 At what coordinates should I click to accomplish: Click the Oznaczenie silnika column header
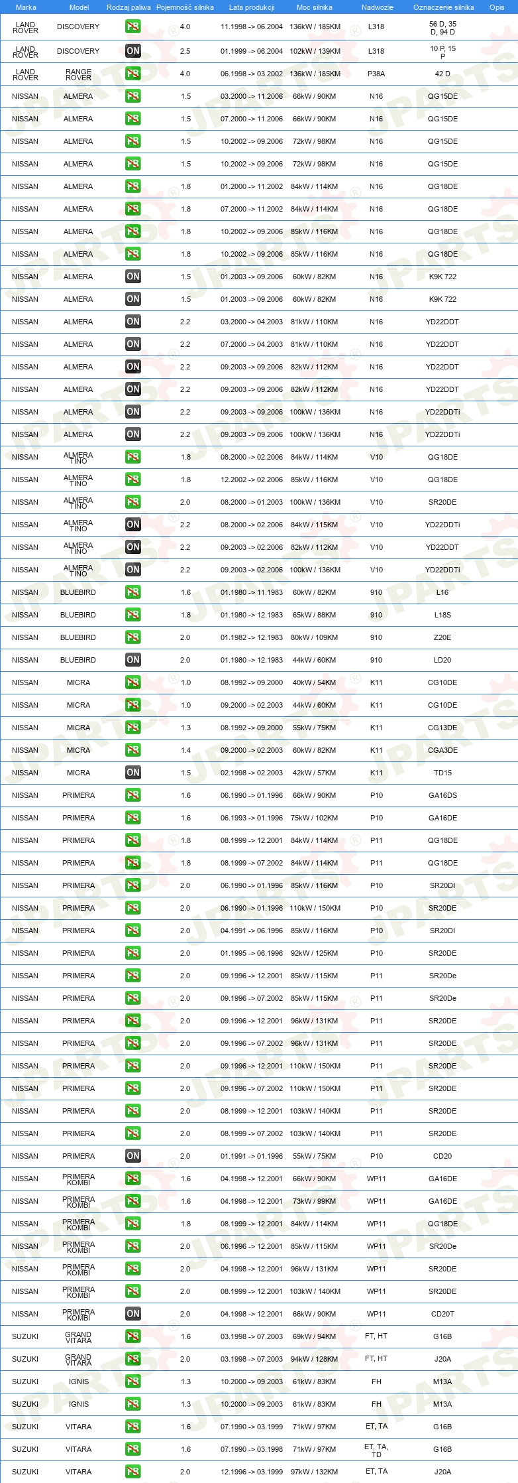[443, 7]
